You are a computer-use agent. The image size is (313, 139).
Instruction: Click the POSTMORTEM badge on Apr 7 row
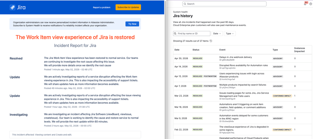point(210,86)
